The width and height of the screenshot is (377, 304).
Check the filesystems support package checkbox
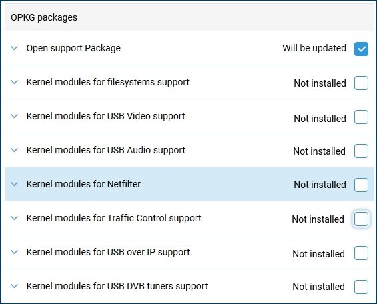(x=361, y=83)
